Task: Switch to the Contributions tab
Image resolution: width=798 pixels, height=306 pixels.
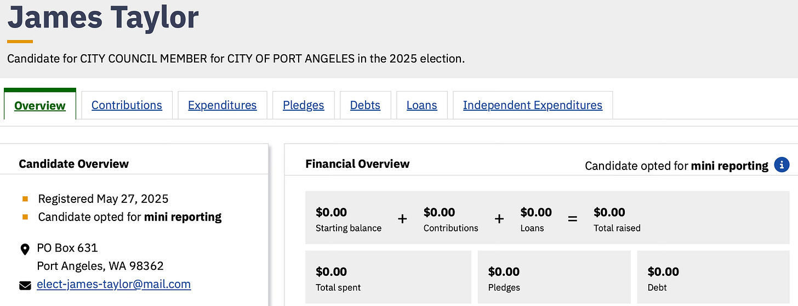Action: (127, 105)
